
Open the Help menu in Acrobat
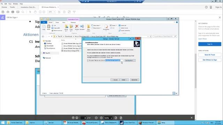21,4
